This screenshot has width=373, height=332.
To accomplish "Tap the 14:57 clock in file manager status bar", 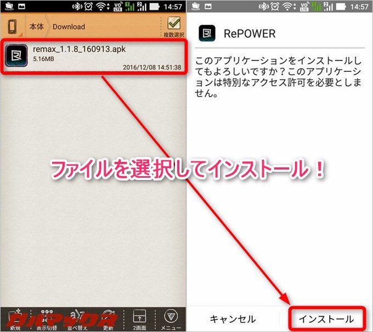I will pos(173,7).
